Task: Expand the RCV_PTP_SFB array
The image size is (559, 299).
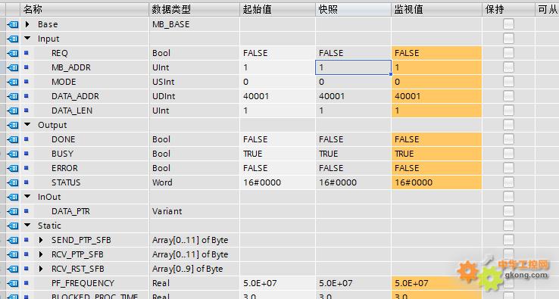Action: click(x=41, y=254)
